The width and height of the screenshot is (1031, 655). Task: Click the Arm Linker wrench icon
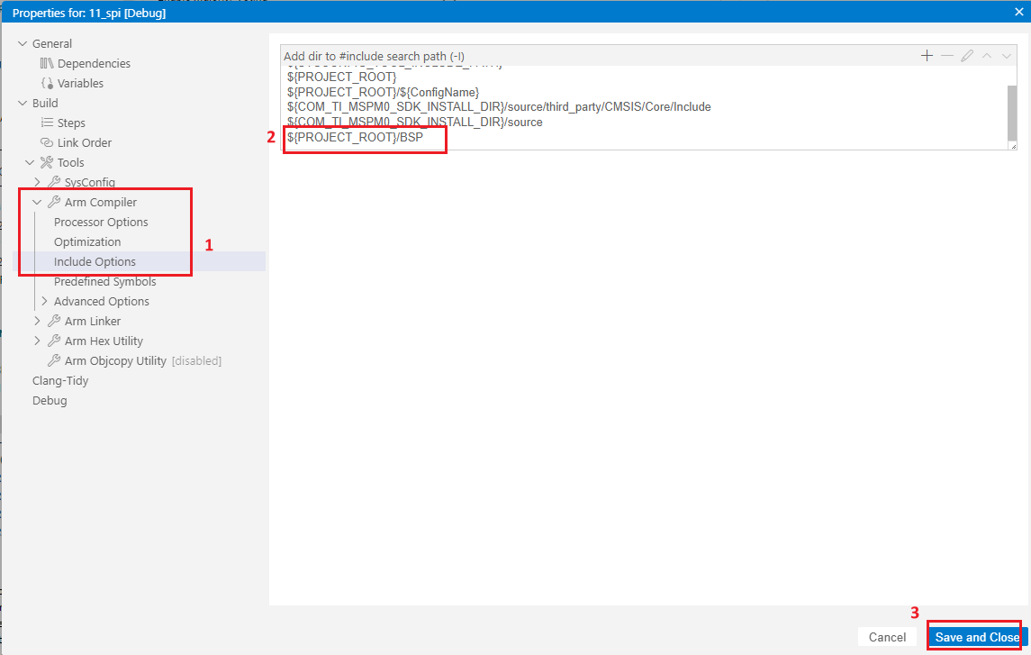(x=54, y=321)
